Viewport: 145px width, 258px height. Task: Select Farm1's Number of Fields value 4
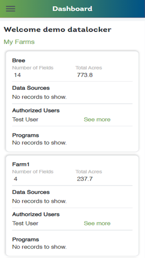click(16, 179)
